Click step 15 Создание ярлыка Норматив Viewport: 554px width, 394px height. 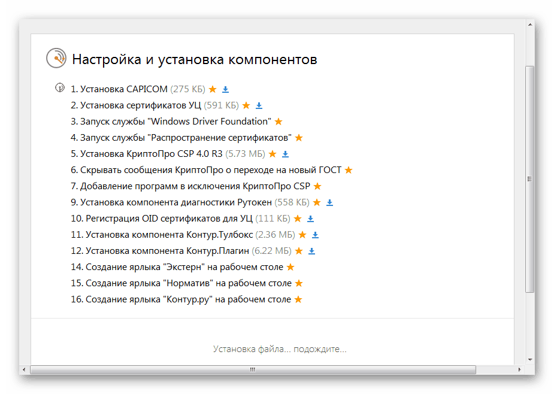[x=181, y=283]
